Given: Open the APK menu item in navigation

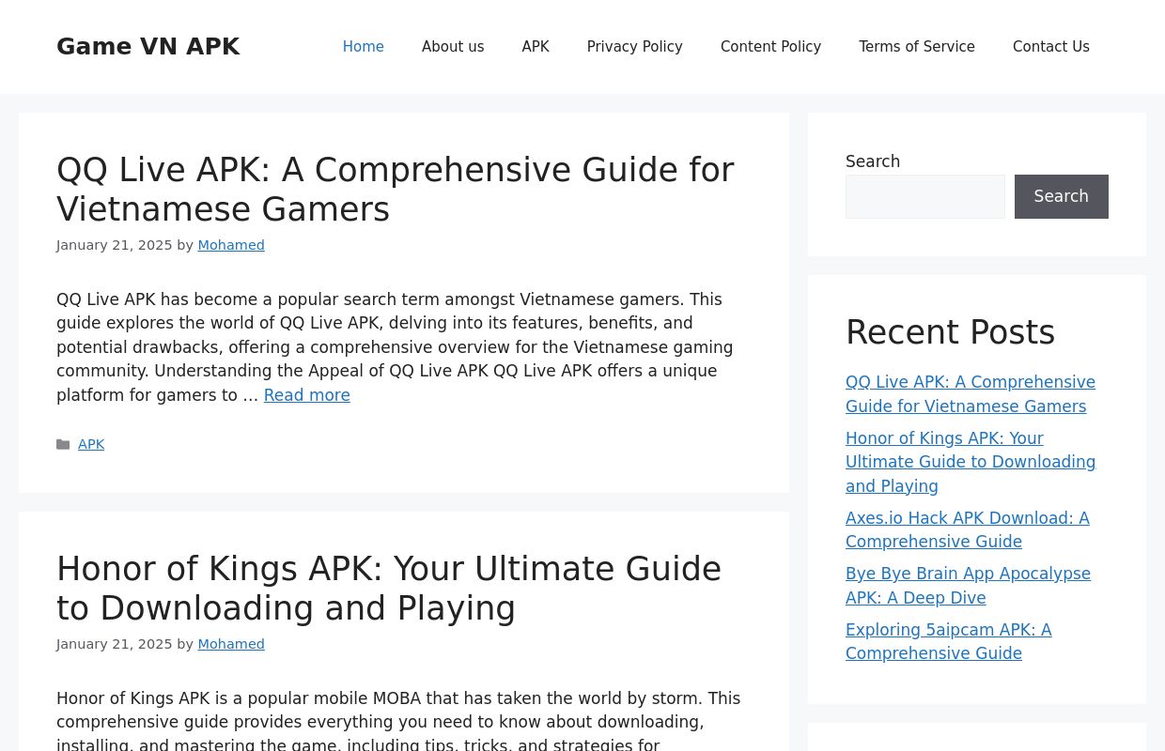Looking at the screenshot, I should click(536, 47).
